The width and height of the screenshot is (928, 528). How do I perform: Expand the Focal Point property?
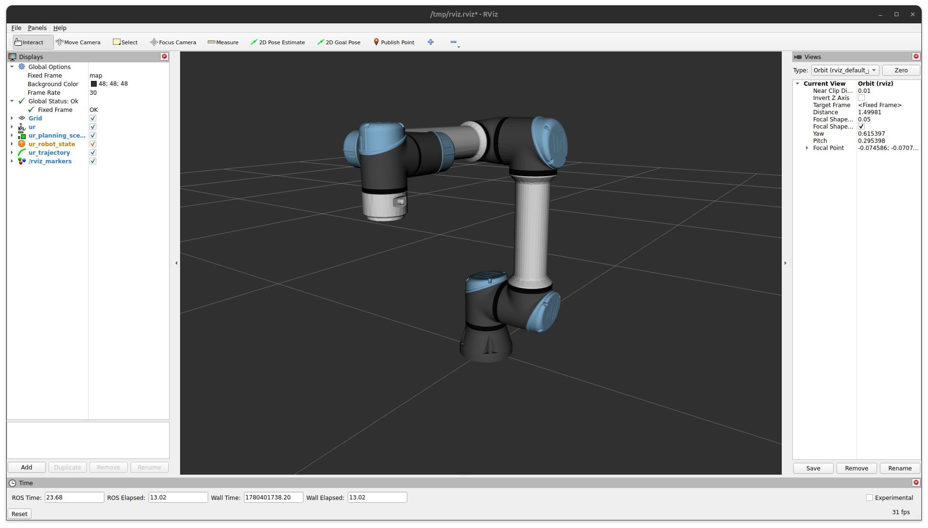pyautogui.click(x=807, y=148)
